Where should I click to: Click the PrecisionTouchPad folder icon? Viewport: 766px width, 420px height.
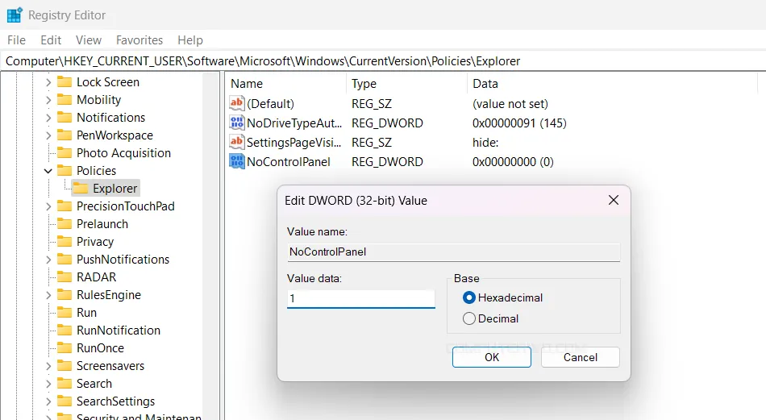point(65,206)
